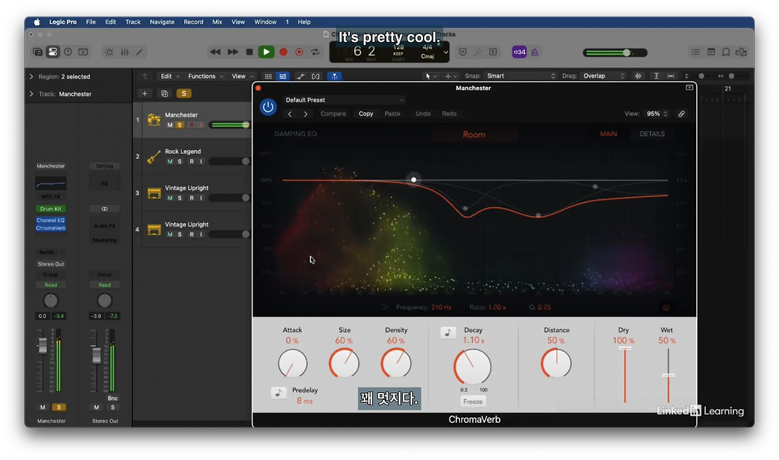Click the Rewind transport button
The width and height of the screenshot is (779, 460).
point(215,52)
